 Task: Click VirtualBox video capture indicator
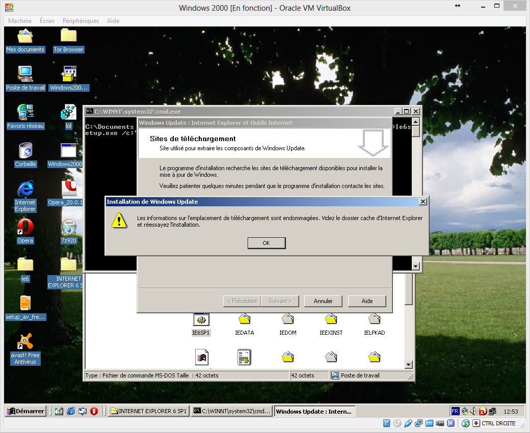[440, 423]
